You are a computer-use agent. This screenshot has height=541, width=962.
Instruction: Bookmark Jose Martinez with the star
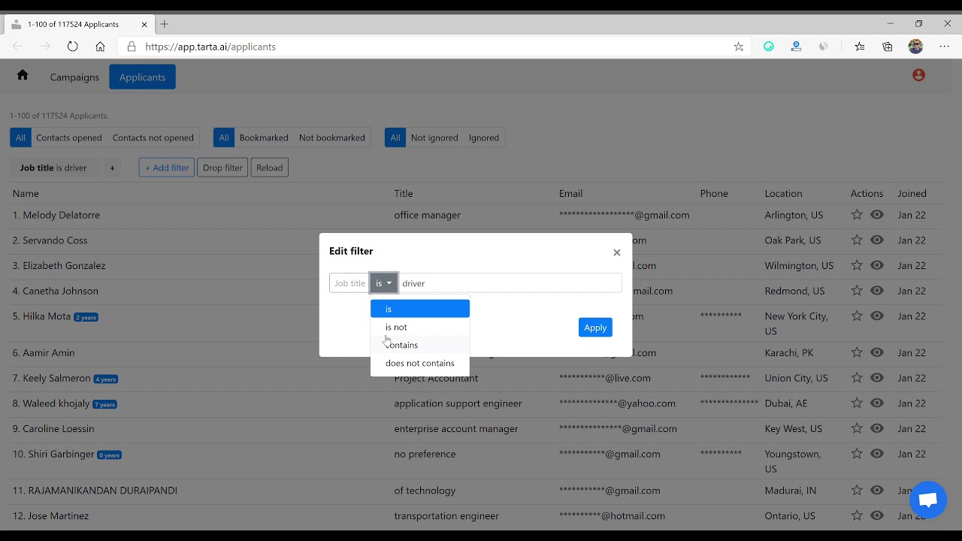857,515
